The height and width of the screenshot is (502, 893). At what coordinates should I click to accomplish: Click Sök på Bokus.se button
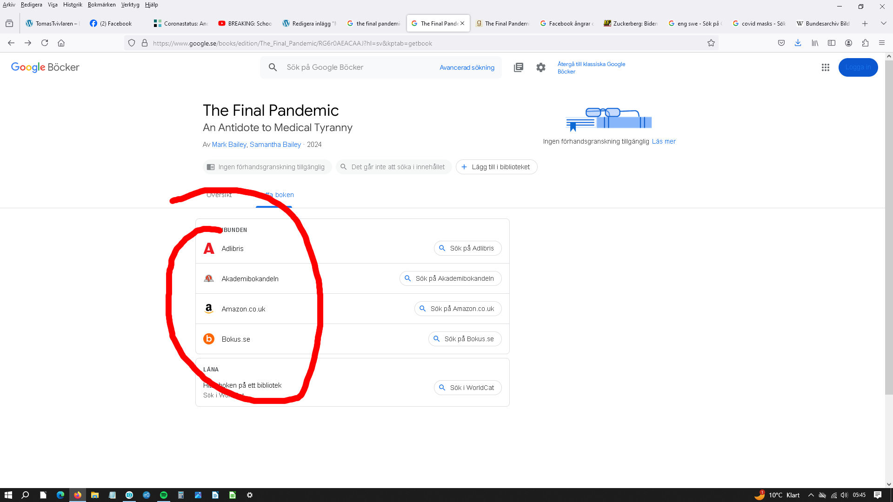click(x=465, y=339)
